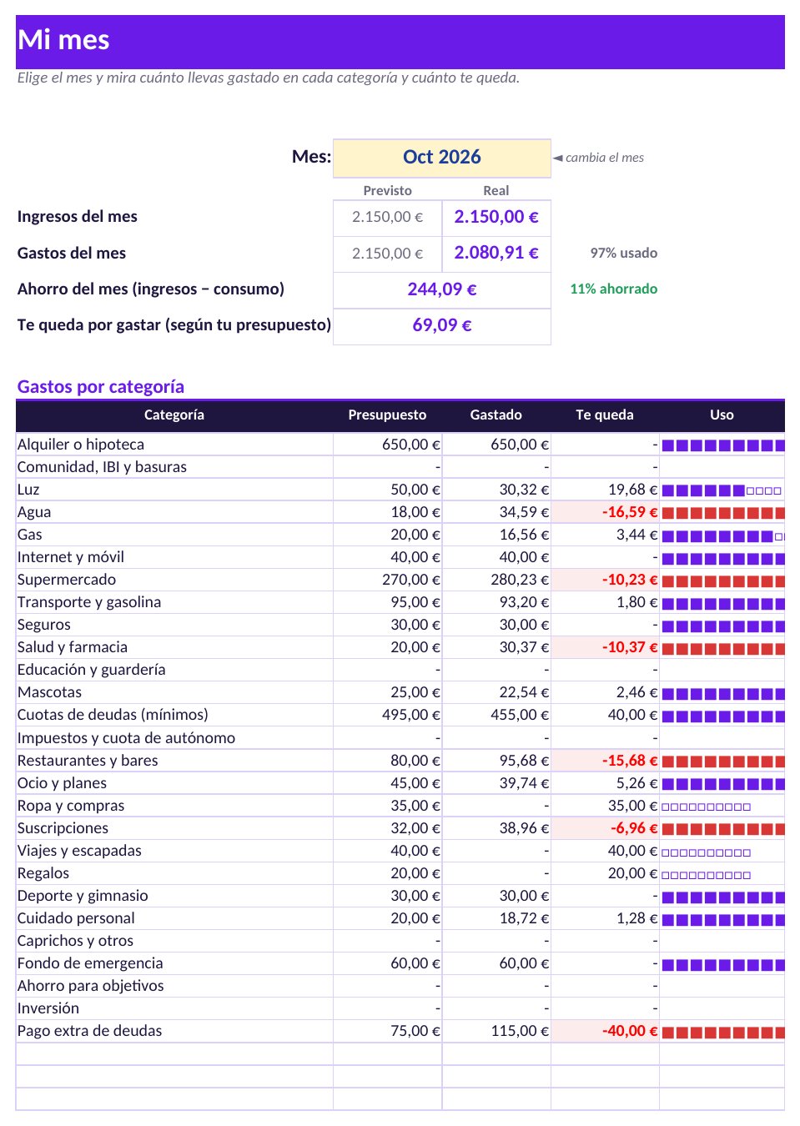
Task: Click the 'Gastos por categoría' section heading
Action: point(101,386)
